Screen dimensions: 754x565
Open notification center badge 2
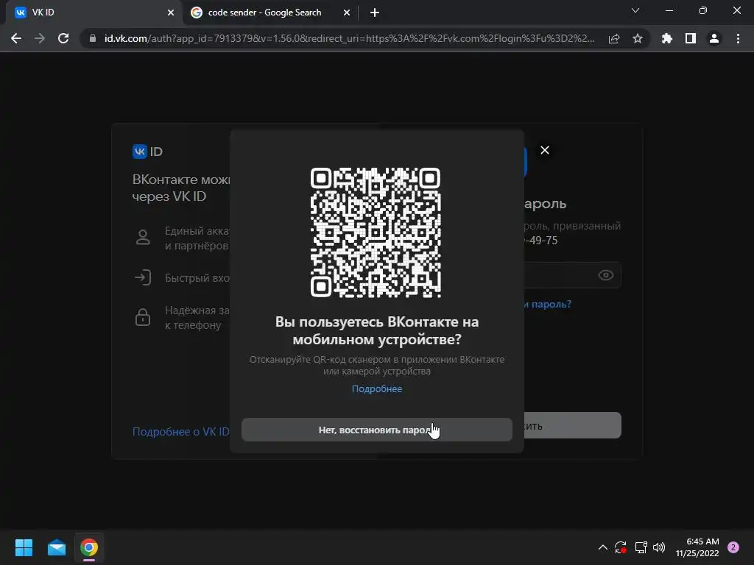click(733, 547)
